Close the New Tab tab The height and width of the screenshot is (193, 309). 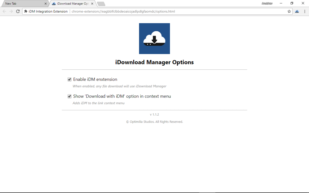click(46, 4)
